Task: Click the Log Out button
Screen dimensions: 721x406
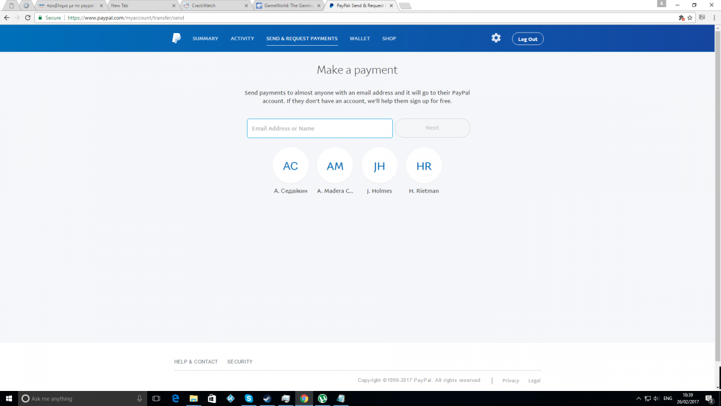Action: point(528,38)
